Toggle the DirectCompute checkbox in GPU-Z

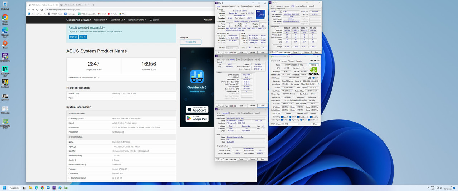[298, 117]
